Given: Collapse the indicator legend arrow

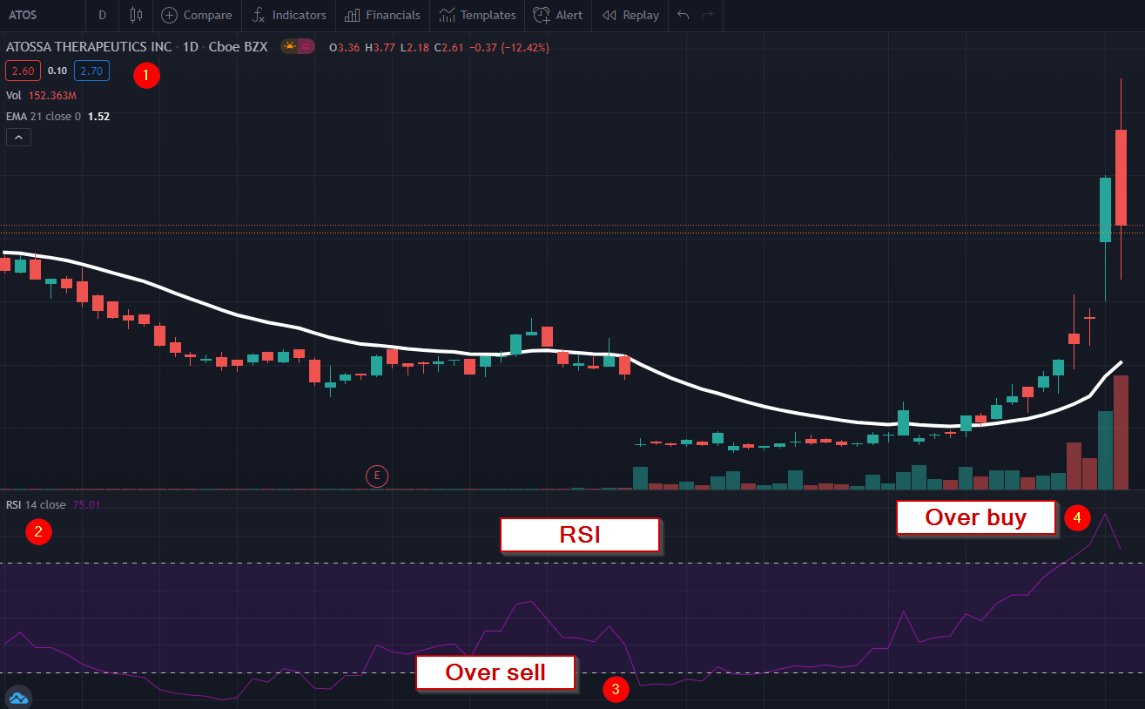Looking at the screenshot, I should (18, 137).
